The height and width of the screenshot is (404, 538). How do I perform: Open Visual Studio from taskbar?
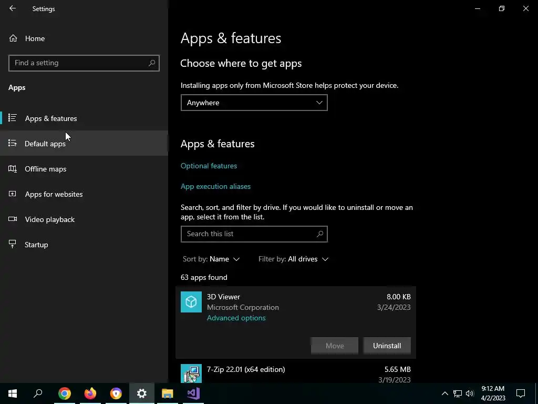[x=193, y=393]
